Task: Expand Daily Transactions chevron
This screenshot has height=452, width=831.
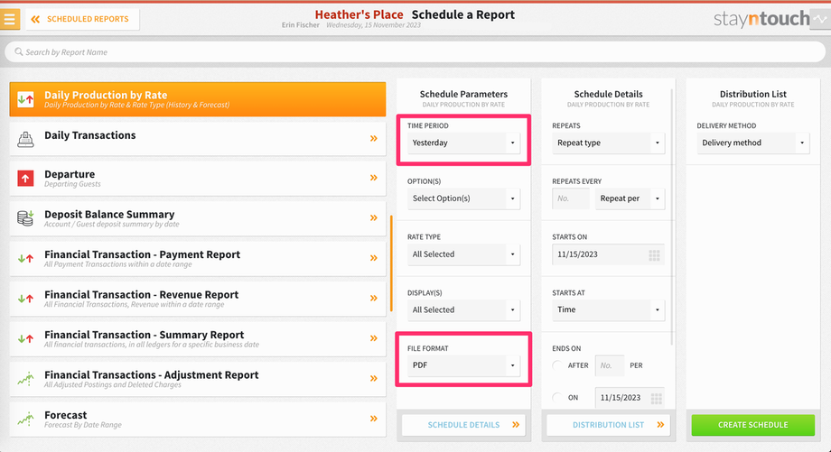Action: [x=374, y=139]
